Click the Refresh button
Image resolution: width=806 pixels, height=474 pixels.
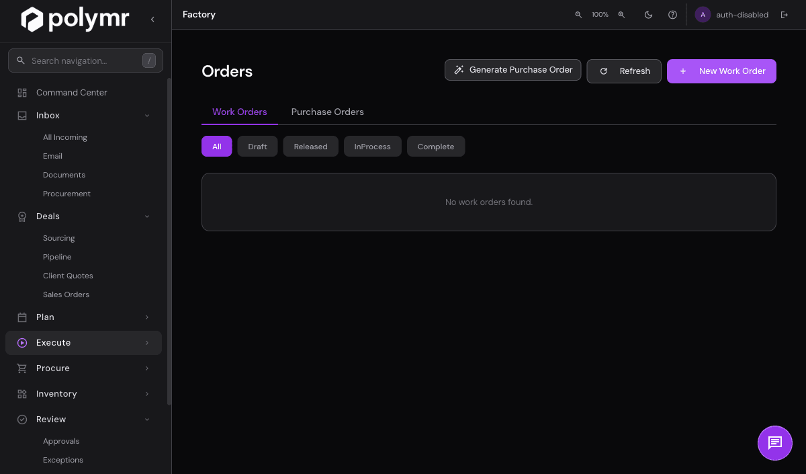[624, 71]
